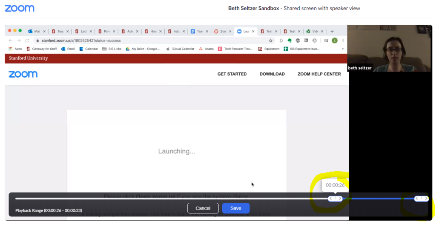Click the browser forward arrow
The width and height of the screenshot is (436, 230).
(x=19, y=40)
